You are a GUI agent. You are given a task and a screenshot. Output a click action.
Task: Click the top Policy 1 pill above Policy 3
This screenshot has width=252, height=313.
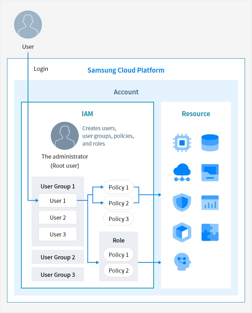click(118, 187)
